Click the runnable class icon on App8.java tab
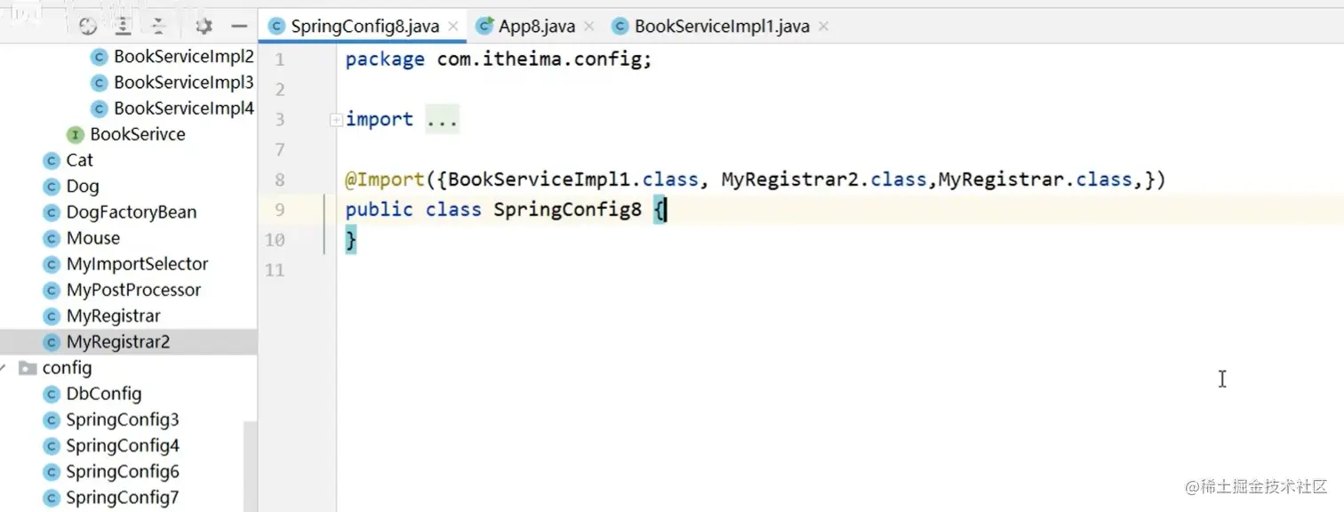 pyautogui.click(x=484, y=26)
